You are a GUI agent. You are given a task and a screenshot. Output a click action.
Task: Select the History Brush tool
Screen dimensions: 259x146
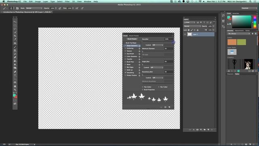coord(15,54)
